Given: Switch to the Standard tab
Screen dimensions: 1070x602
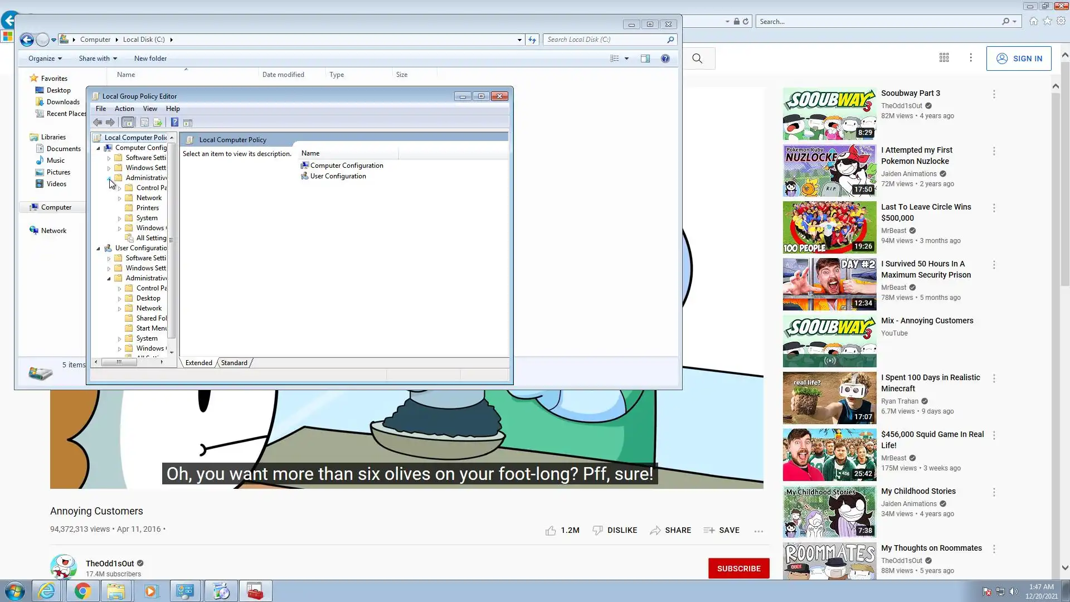Looking at the screenshot, I should (x=234, y=363).
